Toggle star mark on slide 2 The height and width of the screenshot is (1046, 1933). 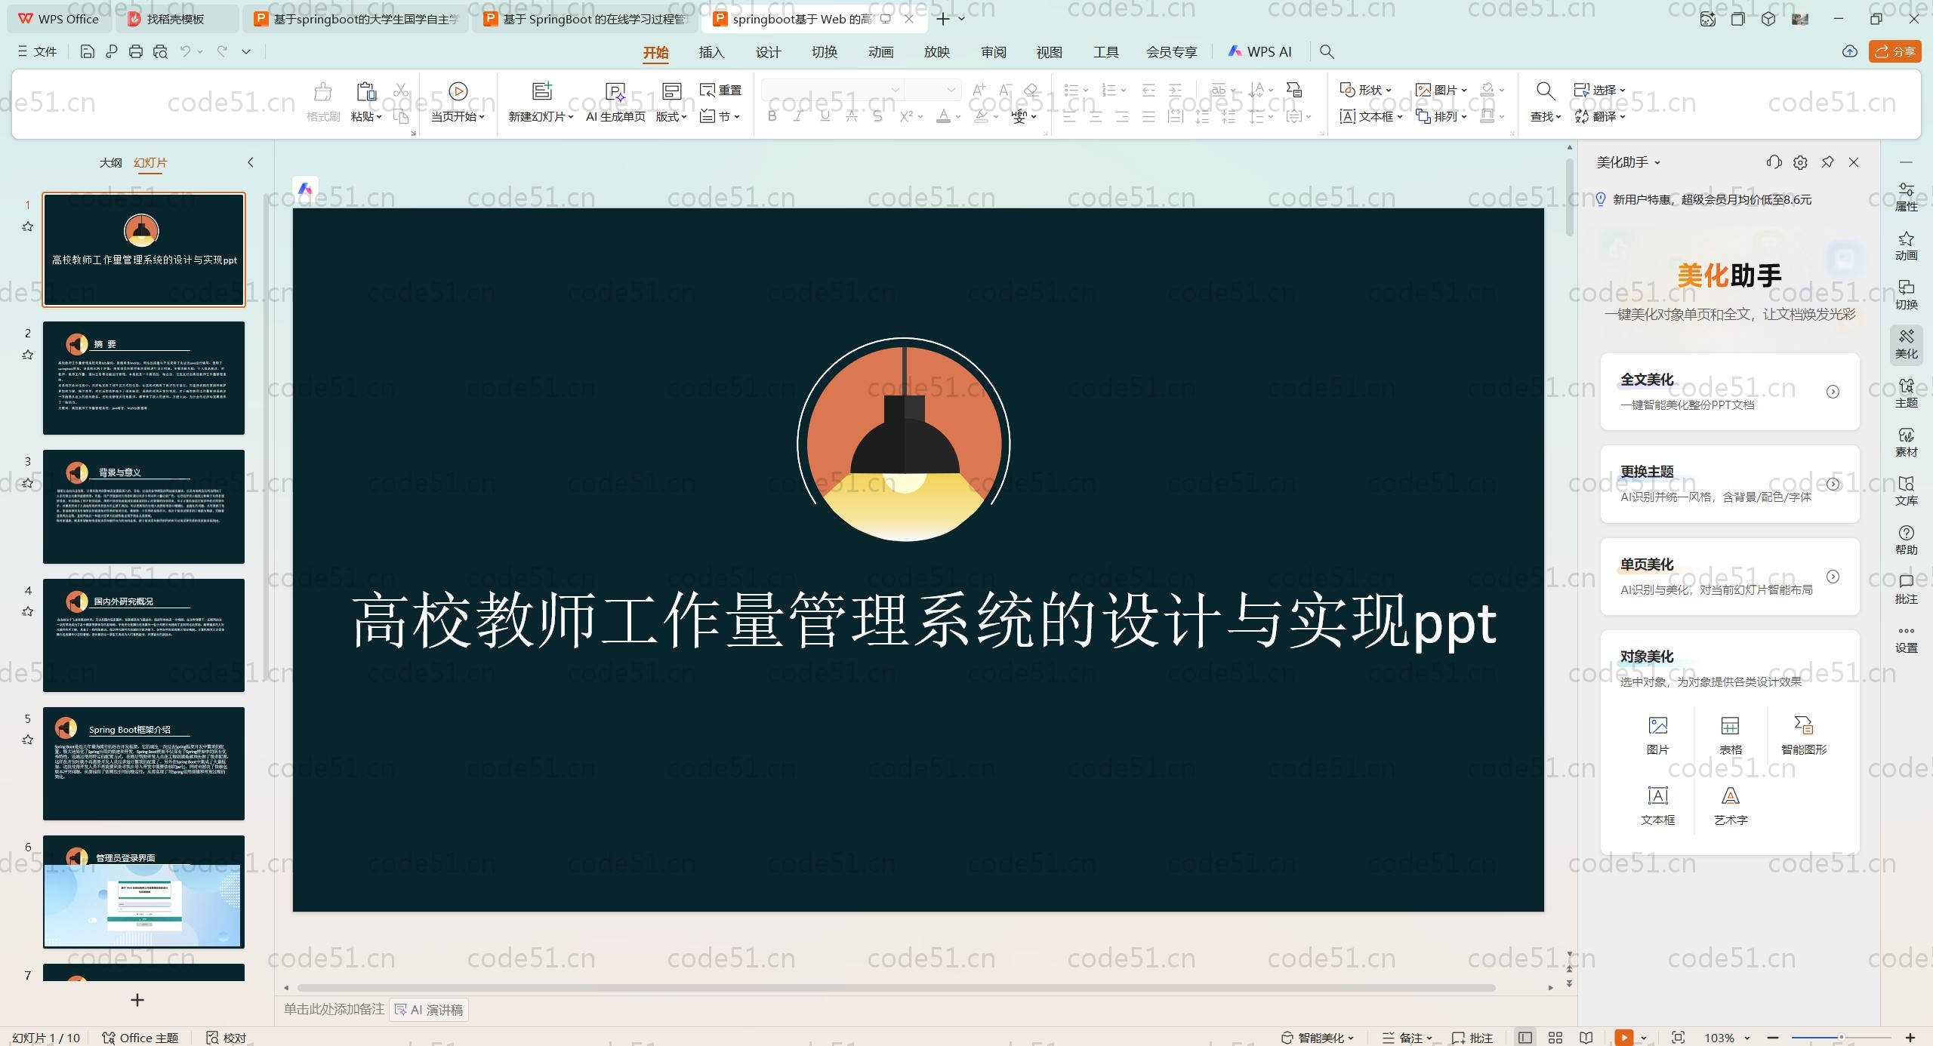28,355
